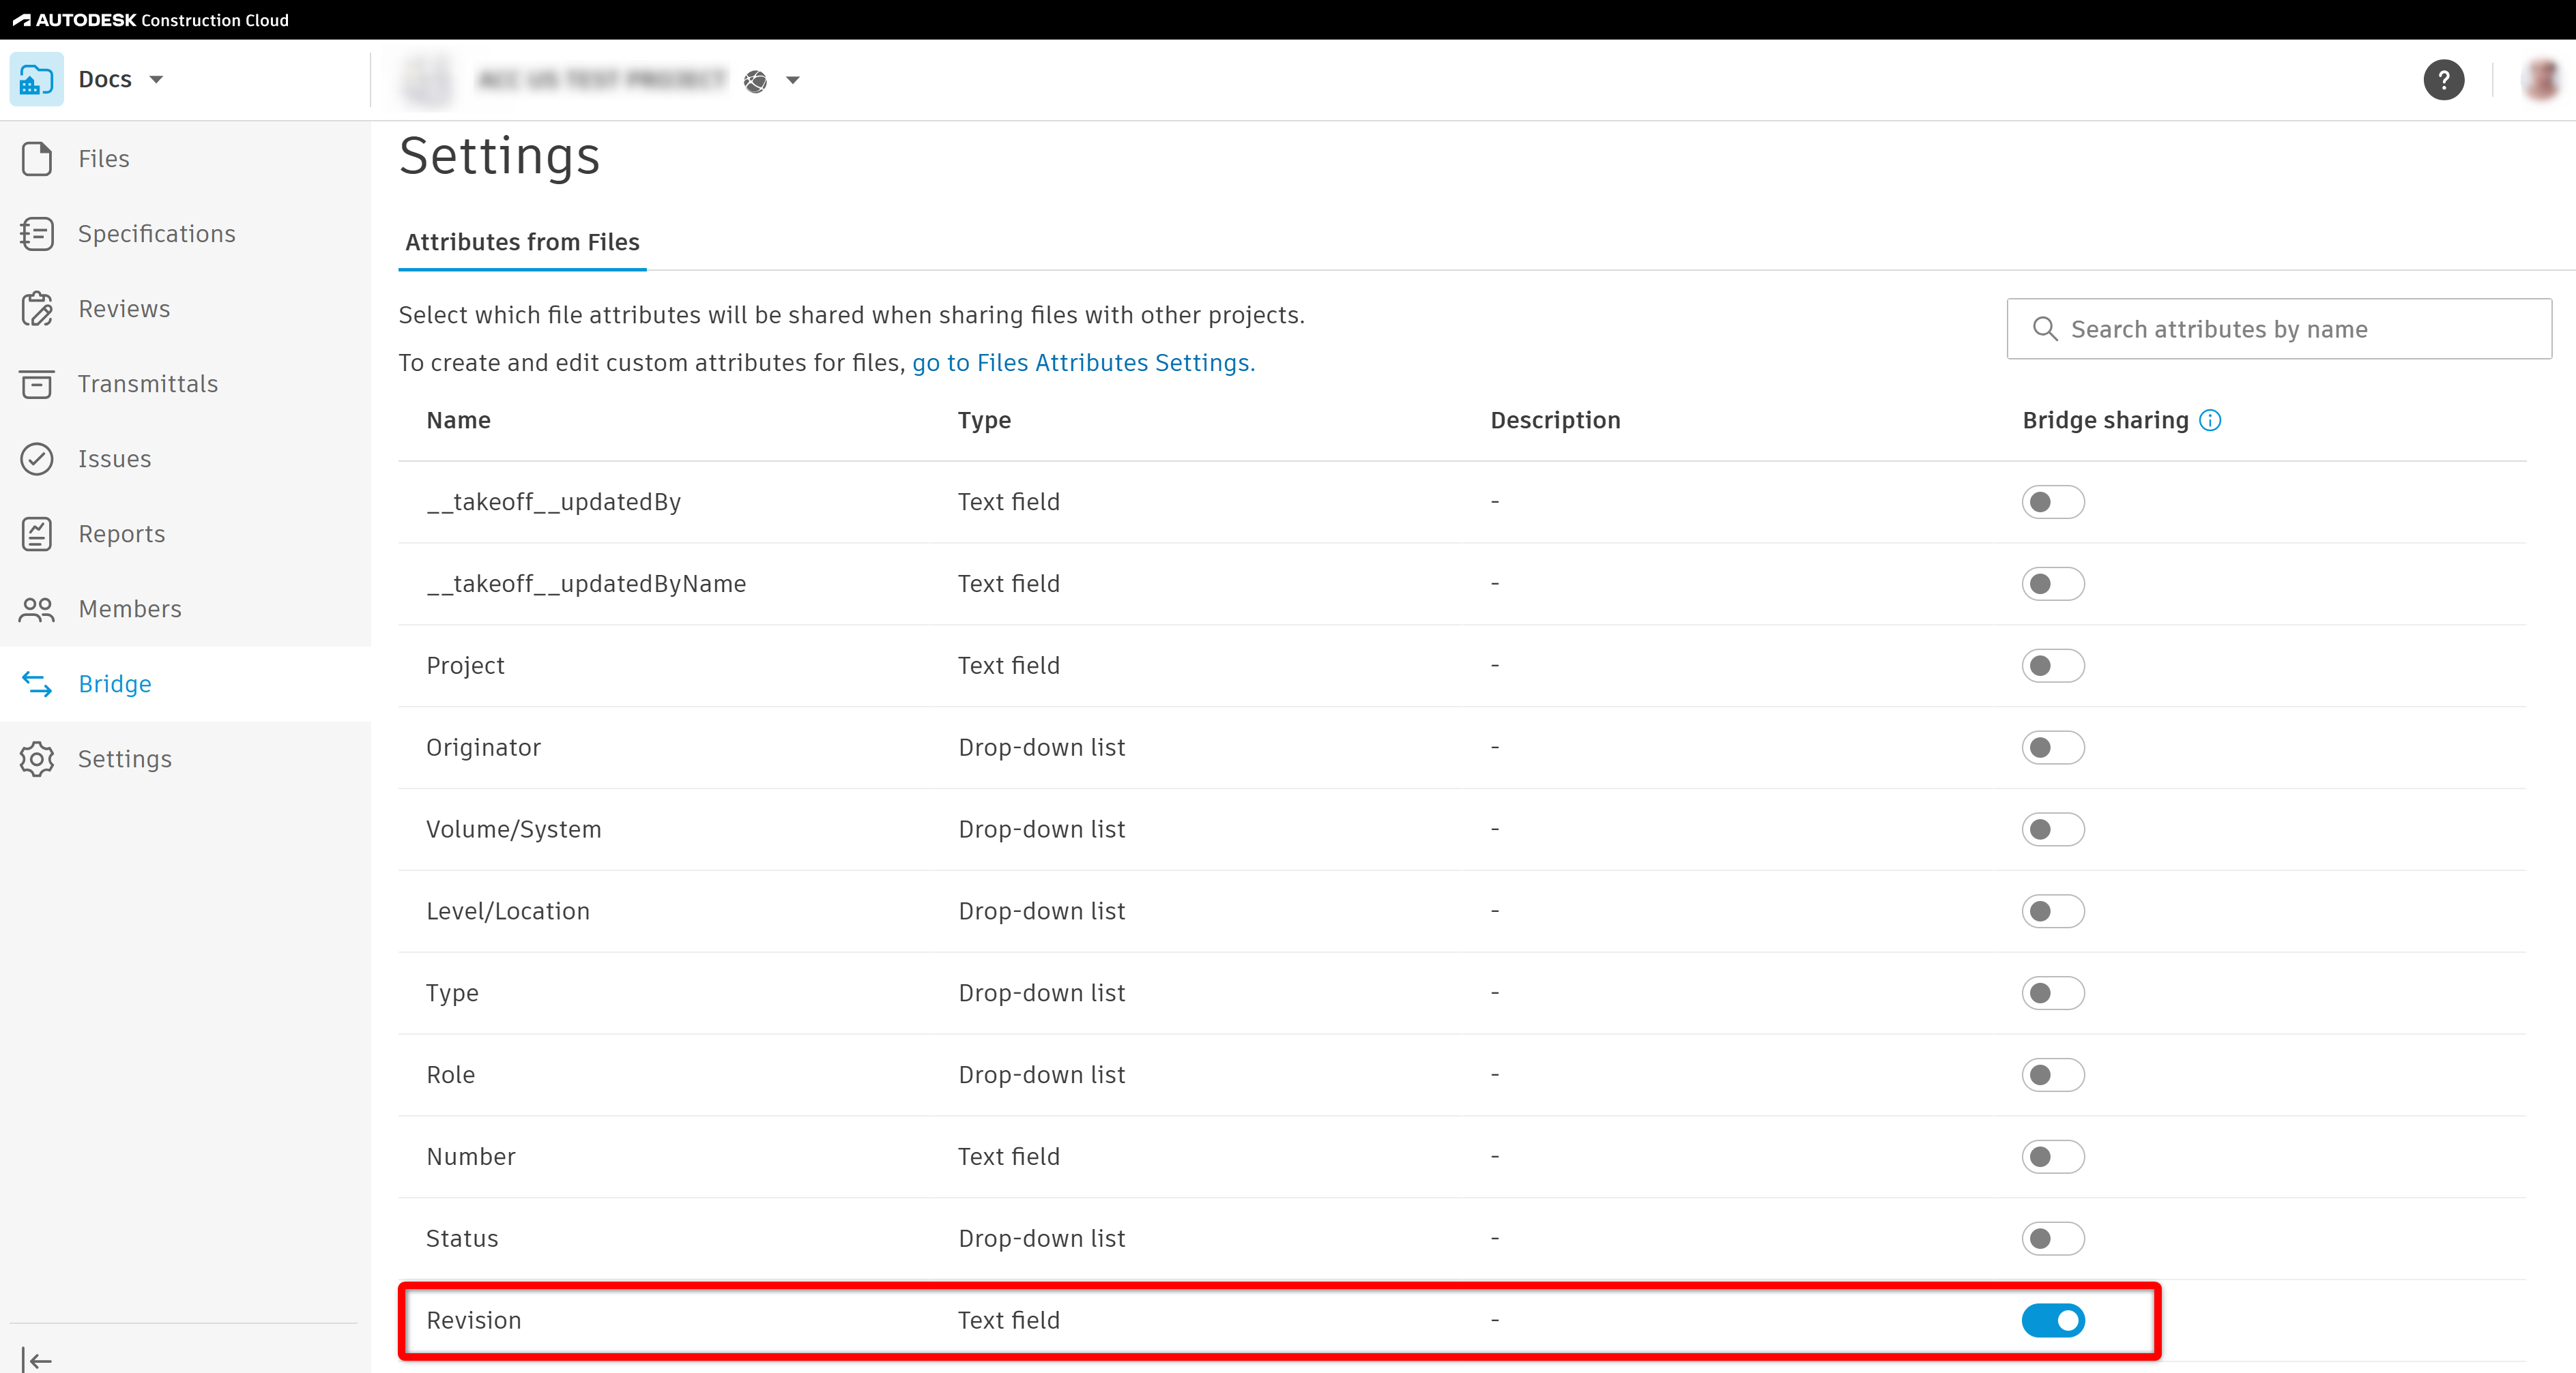Viewport: 2576px width, 1373px height.
Task: Open the Settings gear icon in sidebar
Action: [37, 758]
